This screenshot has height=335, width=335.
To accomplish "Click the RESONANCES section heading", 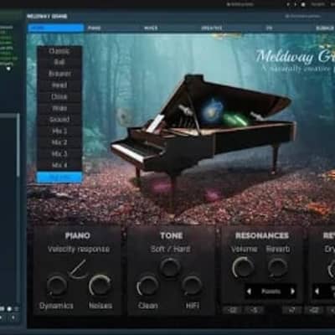I will tap(262, 235).
